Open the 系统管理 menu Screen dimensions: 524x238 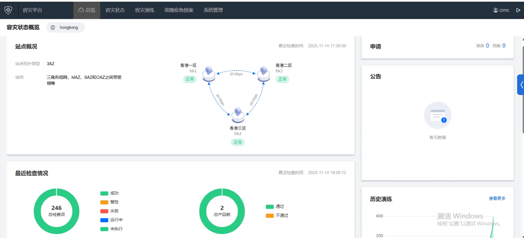(x=213, y=10)
